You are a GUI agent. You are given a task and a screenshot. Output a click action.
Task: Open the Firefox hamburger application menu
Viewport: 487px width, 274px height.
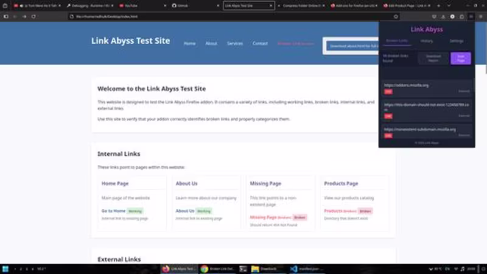(x=480, y=16)
